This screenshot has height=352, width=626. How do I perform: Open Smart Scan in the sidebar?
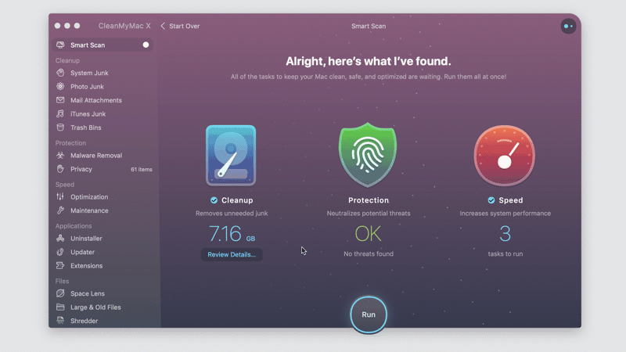point(103,45)
